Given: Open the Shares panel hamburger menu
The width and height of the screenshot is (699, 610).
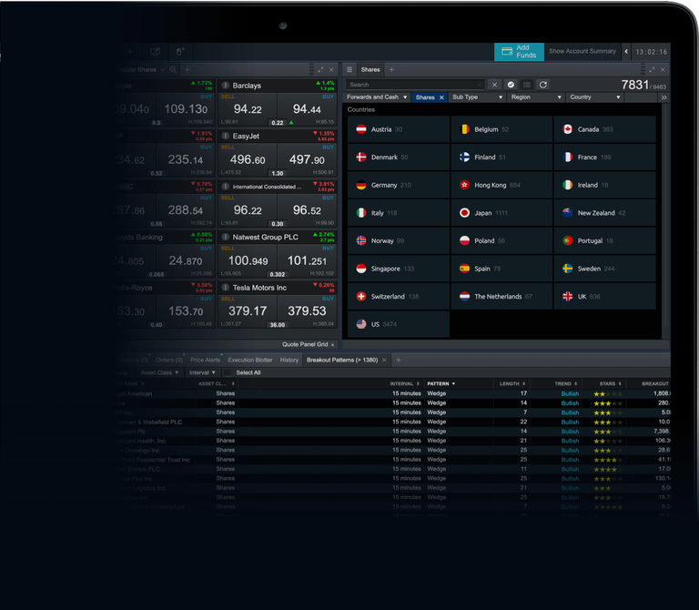Looking at the screenshot, I should tap(349, 69).
